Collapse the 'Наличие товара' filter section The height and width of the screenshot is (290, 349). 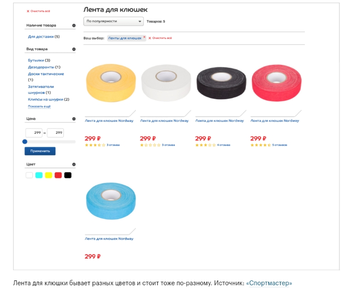(74, 25)
